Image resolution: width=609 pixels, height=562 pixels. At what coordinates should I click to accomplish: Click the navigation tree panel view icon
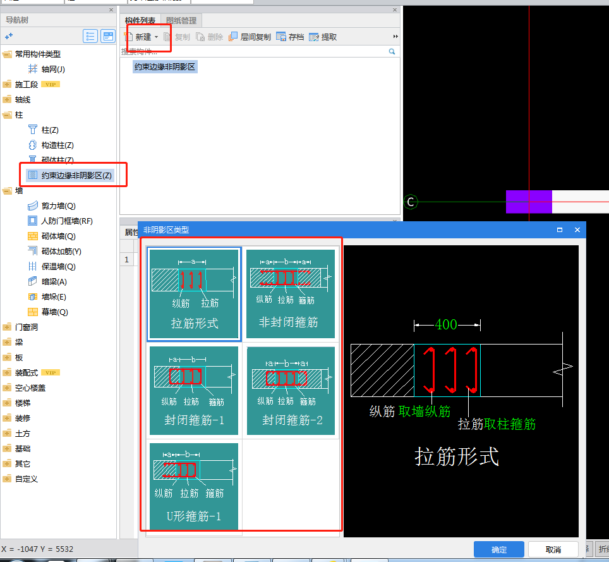pyautogui.click(x=108, y=36)
